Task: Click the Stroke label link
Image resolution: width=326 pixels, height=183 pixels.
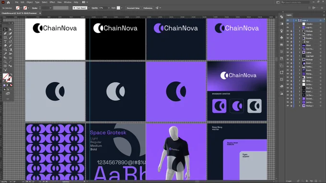Action: coord(35,8)
